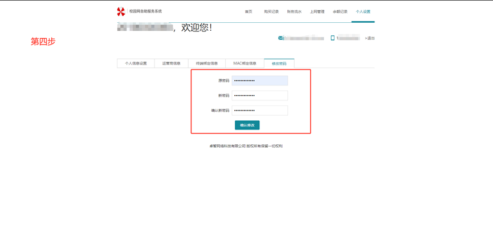Click the email envelope icon

(x=280, y=38)
